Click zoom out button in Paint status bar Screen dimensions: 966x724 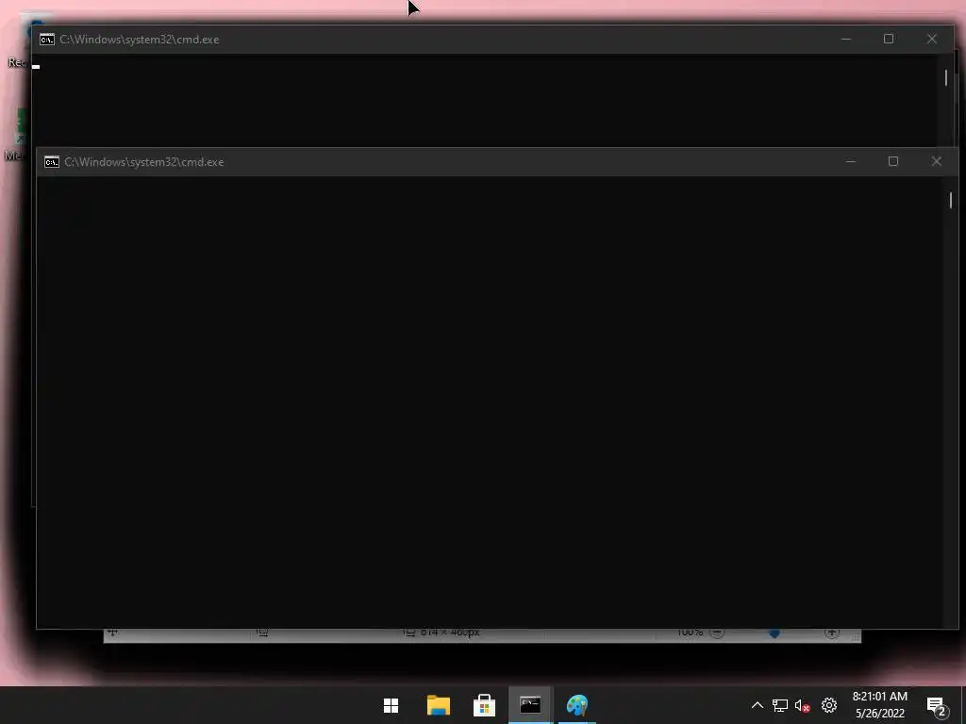click(717, 633)
